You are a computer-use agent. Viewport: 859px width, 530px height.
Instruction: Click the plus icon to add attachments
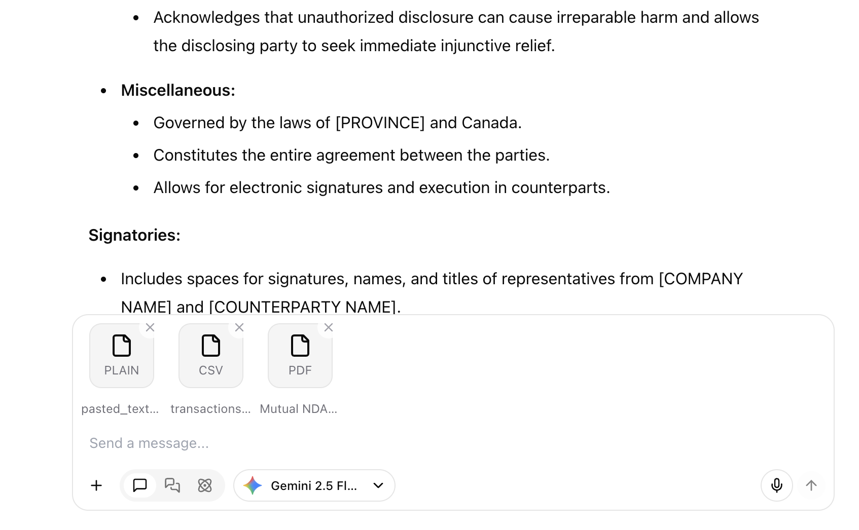click(x=96, y=485)
